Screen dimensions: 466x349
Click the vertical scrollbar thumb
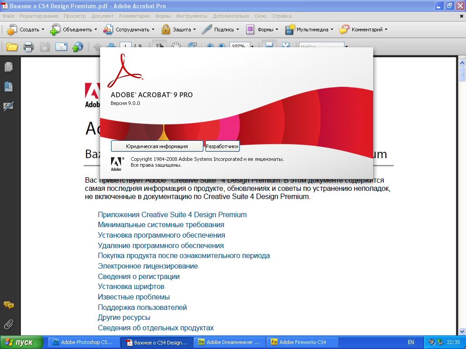point(462,74)
